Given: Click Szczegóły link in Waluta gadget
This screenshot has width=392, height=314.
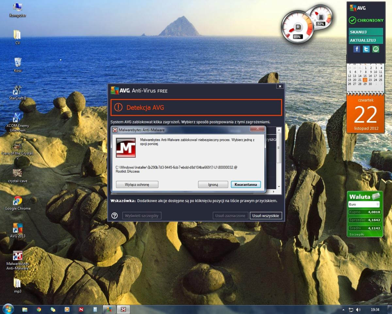Looking at the screenshot, I should click(357, 234).
